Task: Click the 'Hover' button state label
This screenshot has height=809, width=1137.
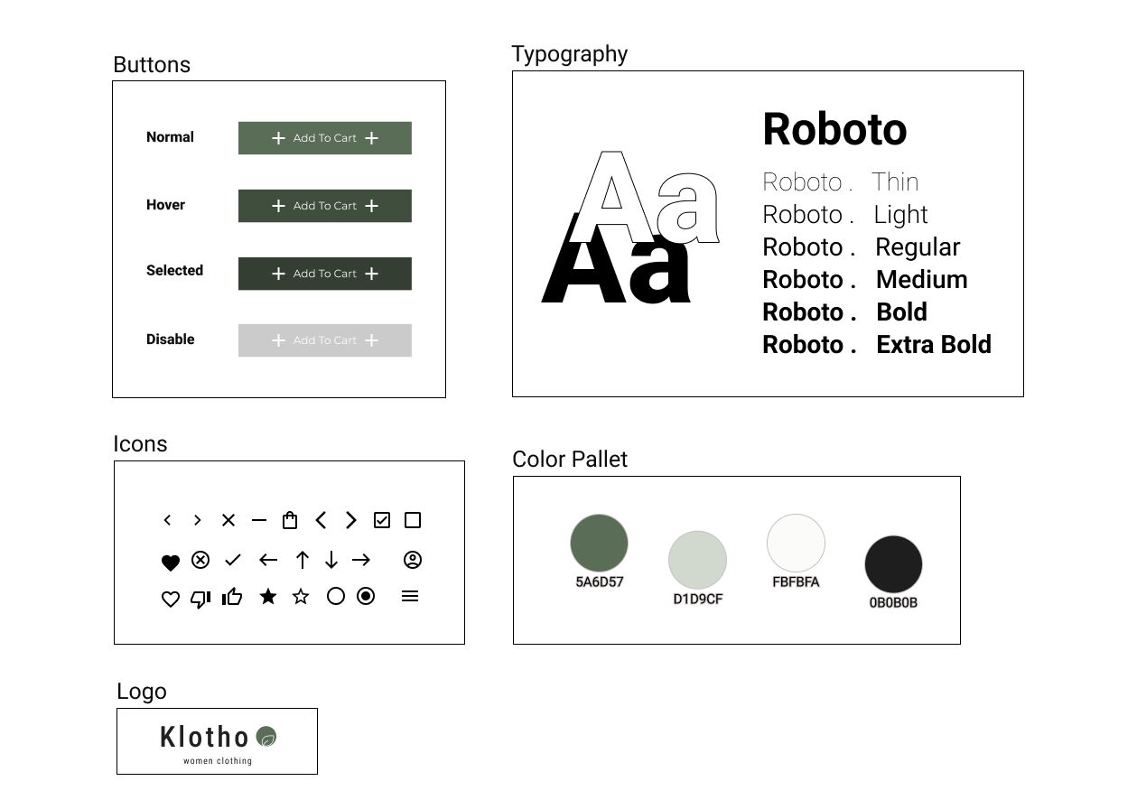Action: pos(165,205)
